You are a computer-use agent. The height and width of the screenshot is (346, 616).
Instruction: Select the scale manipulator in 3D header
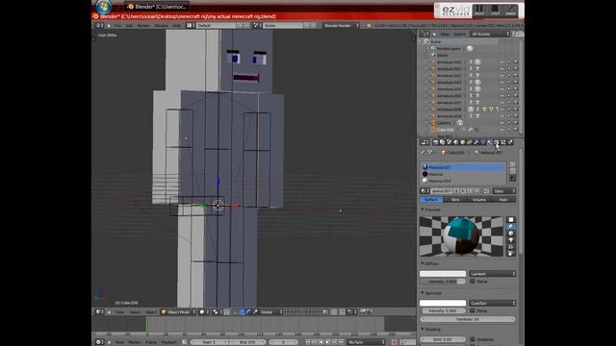[x=255, y=311]
